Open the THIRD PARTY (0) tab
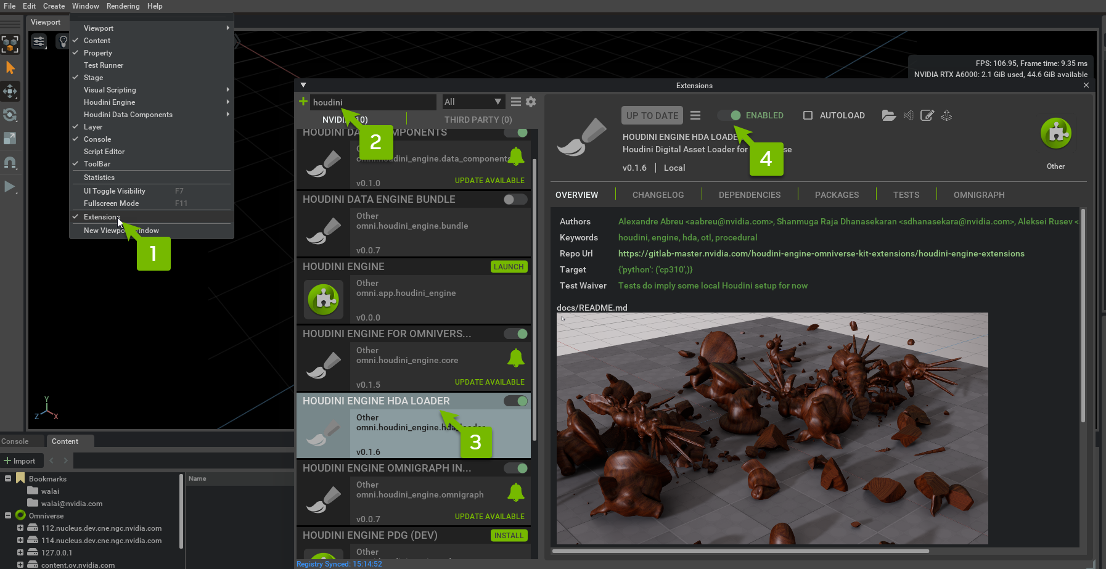1106x569 pixels. point(478,120)
